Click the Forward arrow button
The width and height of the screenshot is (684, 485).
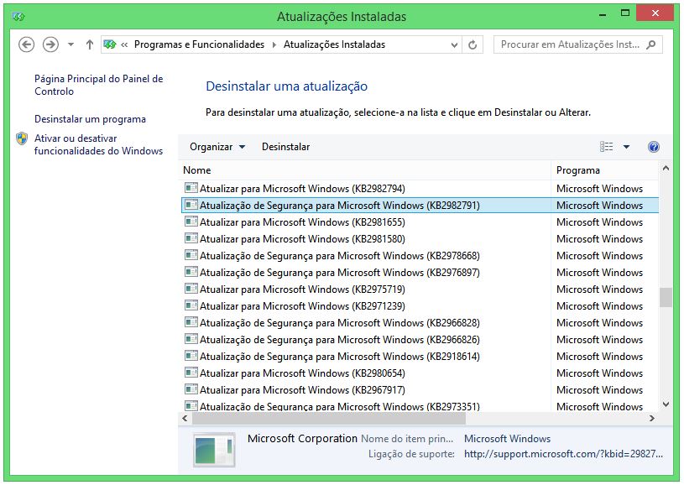50,44
